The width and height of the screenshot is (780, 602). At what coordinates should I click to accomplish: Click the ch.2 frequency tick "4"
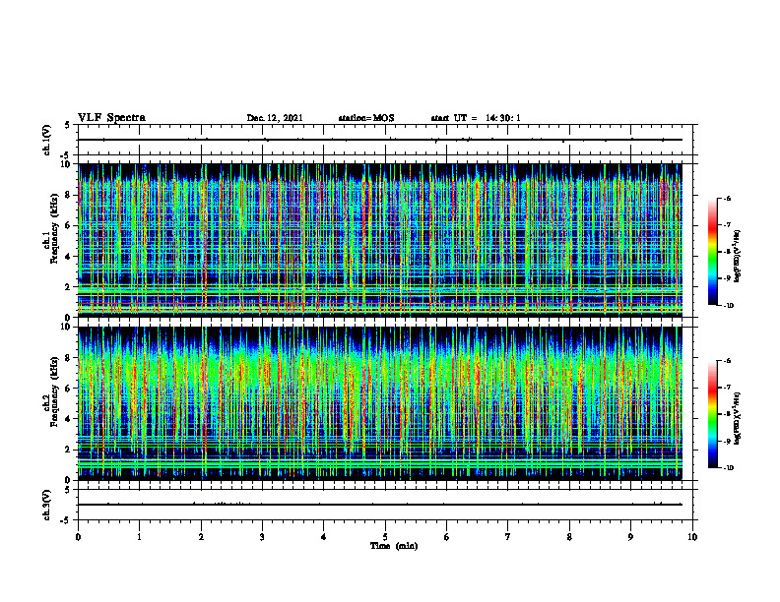69,419
